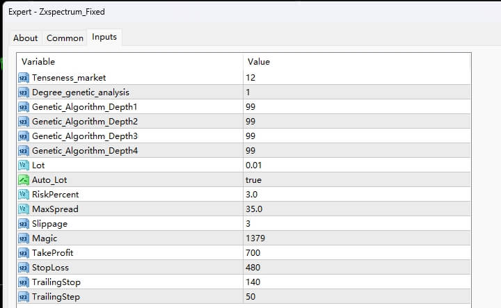This screenshot has width=501, height=308.
Task: Select the Inputs tab
Action: [x=104, y=38]
